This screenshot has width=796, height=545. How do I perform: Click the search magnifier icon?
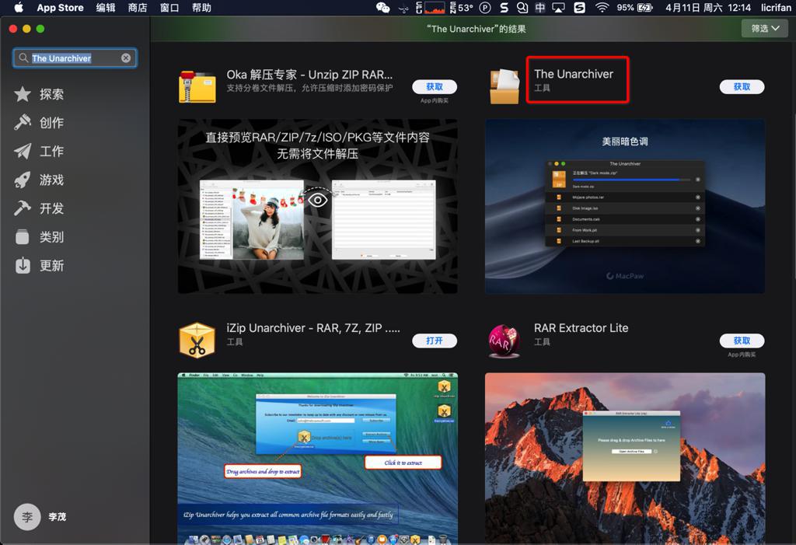pos(23,58)
